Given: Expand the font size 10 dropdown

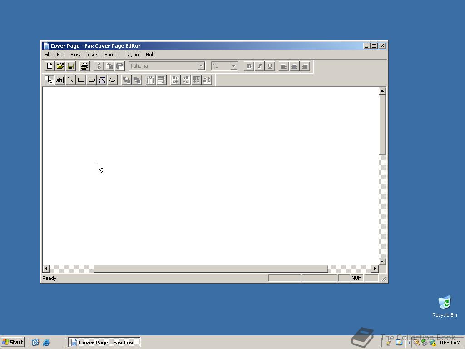Looking at the screenshot, I should 234,66.
